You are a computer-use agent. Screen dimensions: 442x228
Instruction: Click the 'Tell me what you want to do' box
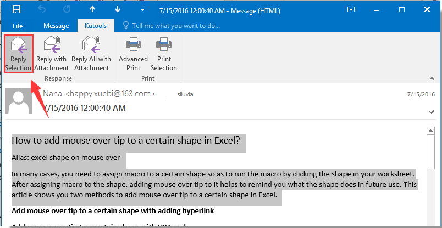[170, 26]
